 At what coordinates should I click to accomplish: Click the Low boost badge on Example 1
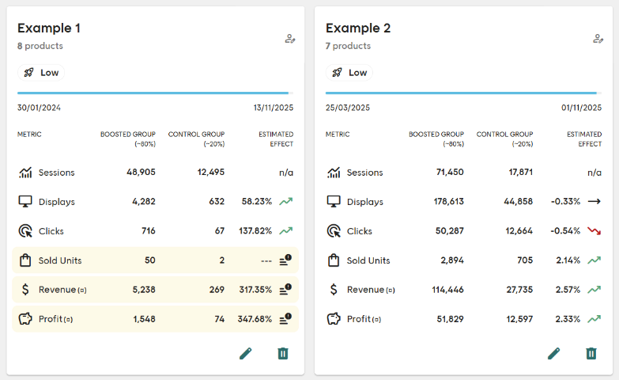coord(42,73)
